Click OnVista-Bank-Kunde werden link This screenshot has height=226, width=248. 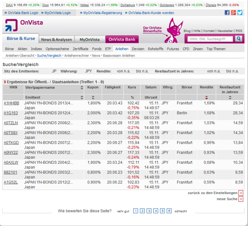(151, 13)
